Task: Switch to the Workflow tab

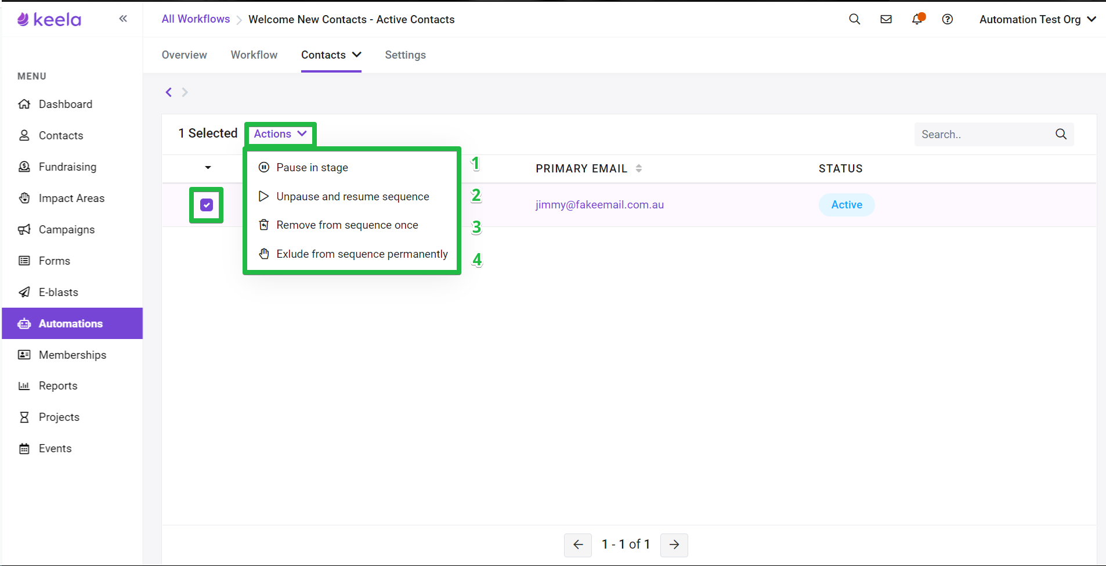Action: [254, 55]
